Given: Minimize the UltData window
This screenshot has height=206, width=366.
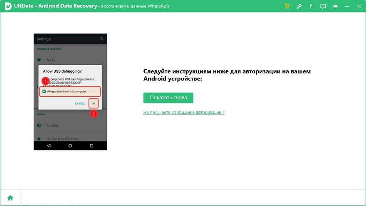Looking at the screenshot, I should click(347, 7).
